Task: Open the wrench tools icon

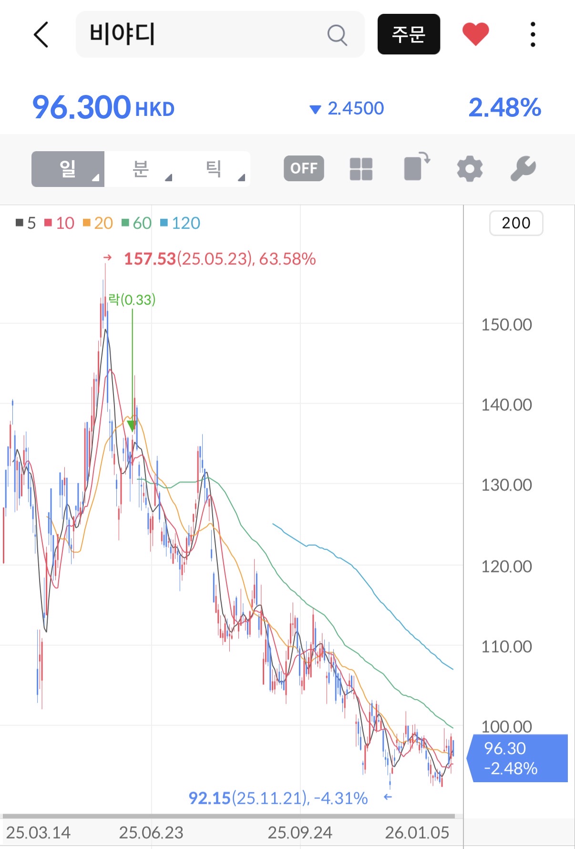Action: point(523,169)
